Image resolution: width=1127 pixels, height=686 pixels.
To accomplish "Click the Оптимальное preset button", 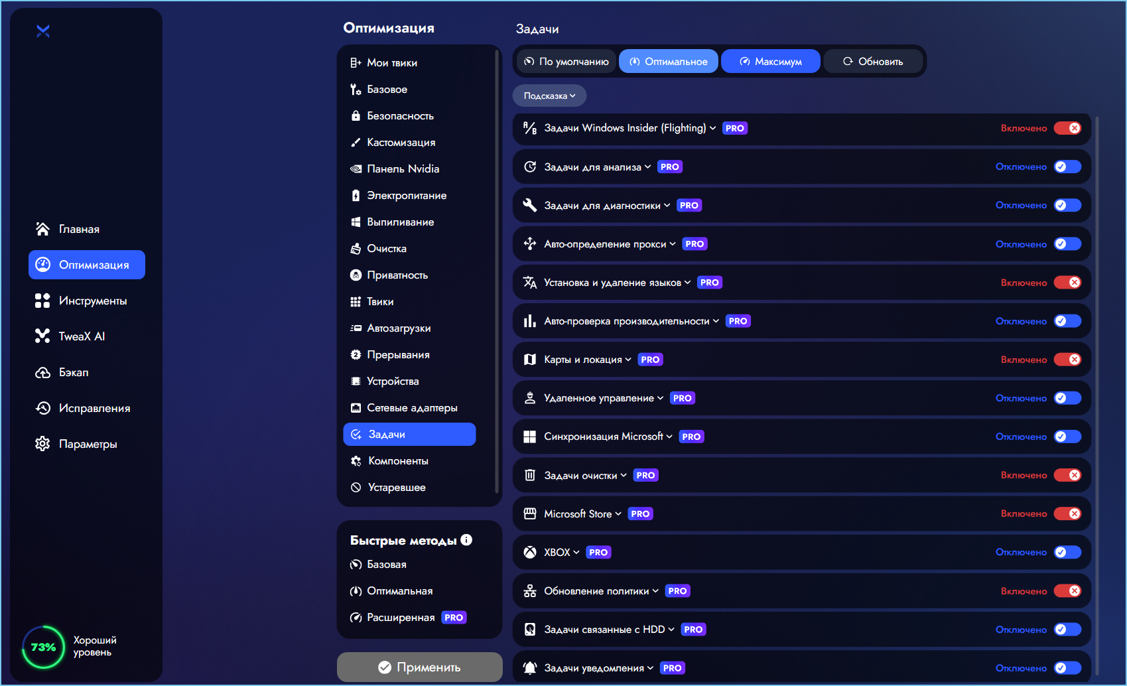I will tap(669, 61).
